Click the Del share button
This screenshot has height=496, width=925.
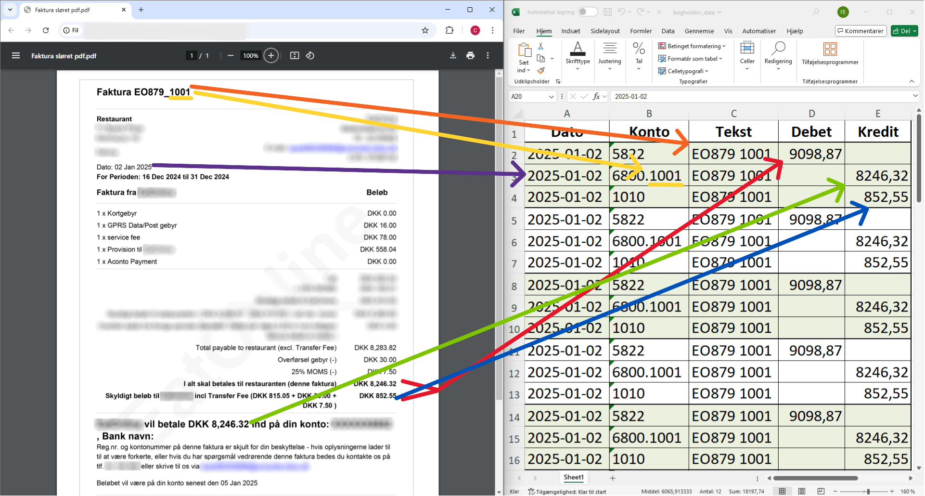(x=905, y=31)
